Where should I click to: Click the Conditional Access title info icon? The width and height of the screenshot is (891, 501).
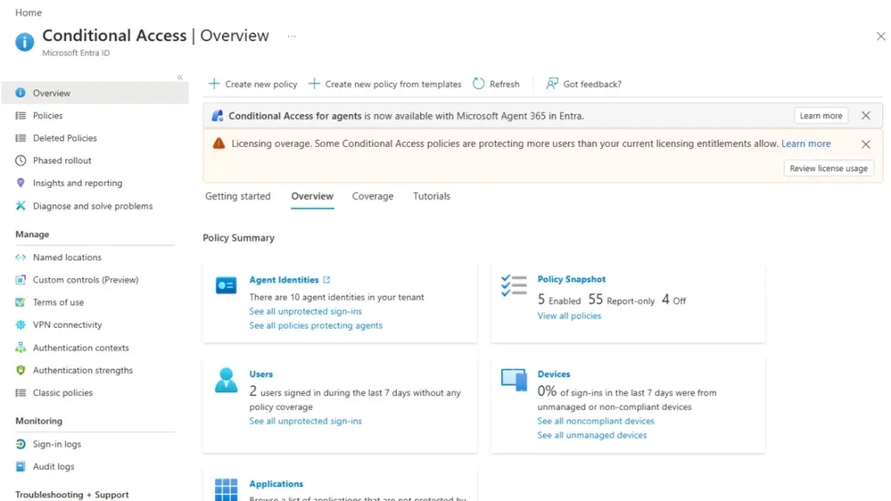coord(24,42)
